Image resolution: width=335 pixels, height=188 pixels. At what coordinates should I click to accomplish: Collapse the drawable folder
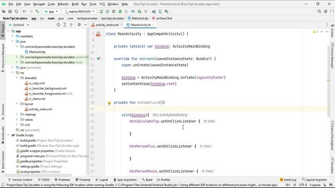click(x=17, y=78)
